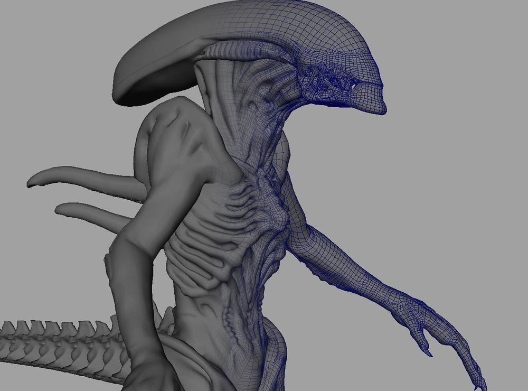The width and height of the screenshot is (528, 391).
Task: Click the segmented tail
Action: click(x=53, y=341)
